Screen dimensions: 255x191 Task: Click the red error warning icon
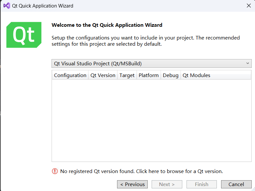pyautogui.click(x=55, y=171)
